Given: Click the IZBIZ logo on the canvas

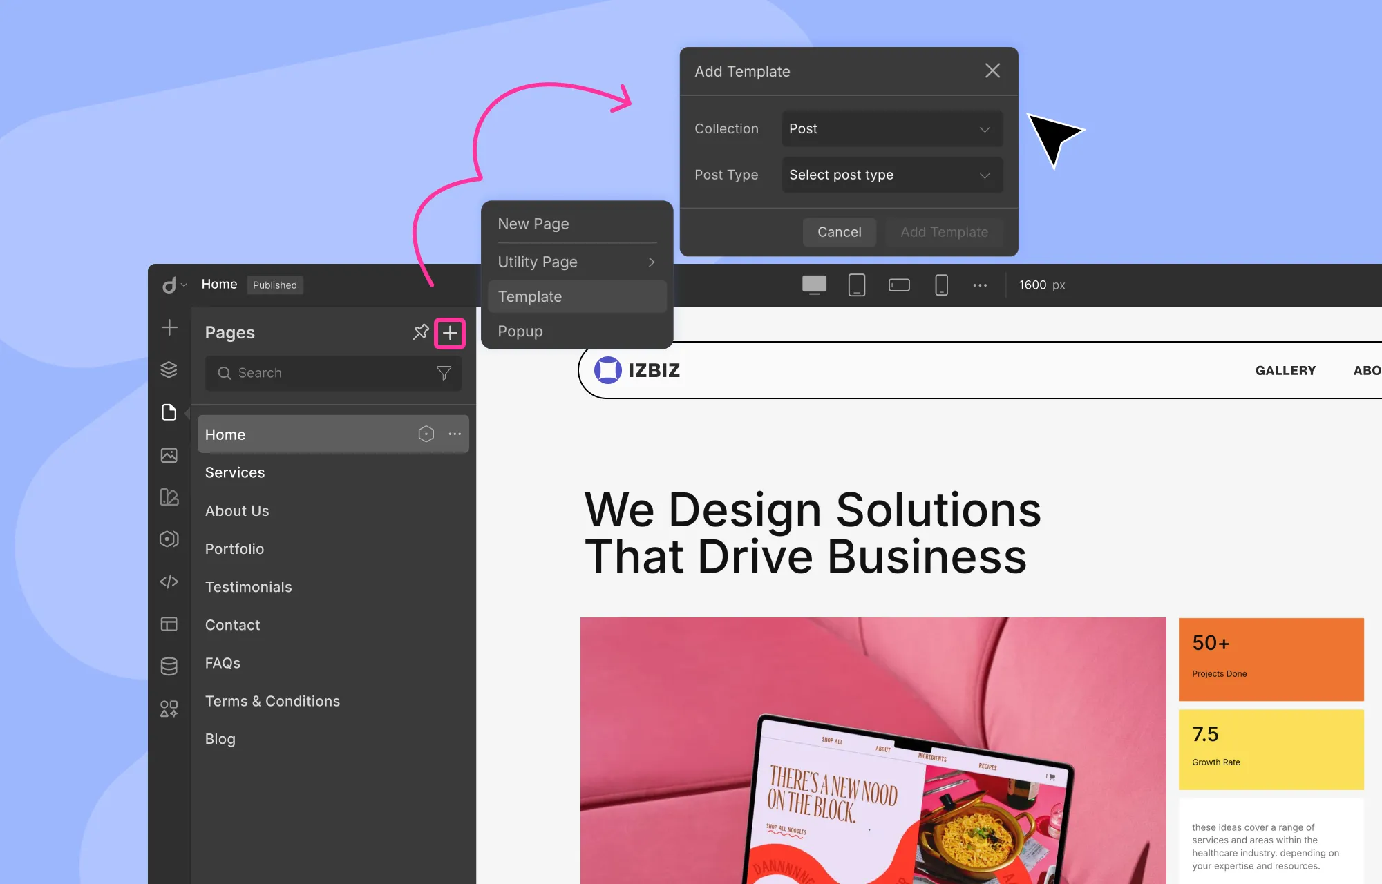Looking at the screenshot, I should (x=637, y=370).
